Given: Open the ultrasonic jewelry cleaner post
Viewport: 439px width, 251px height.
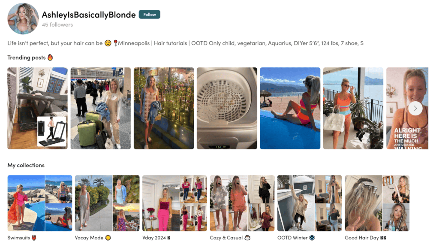Looking at the screenshot, I should tap(227, 108).
